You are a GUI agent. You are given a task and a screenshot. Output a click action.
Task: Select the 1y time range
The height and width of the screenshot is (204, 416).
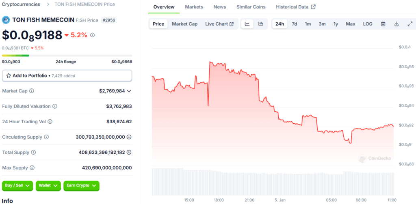tap(336, 24)
